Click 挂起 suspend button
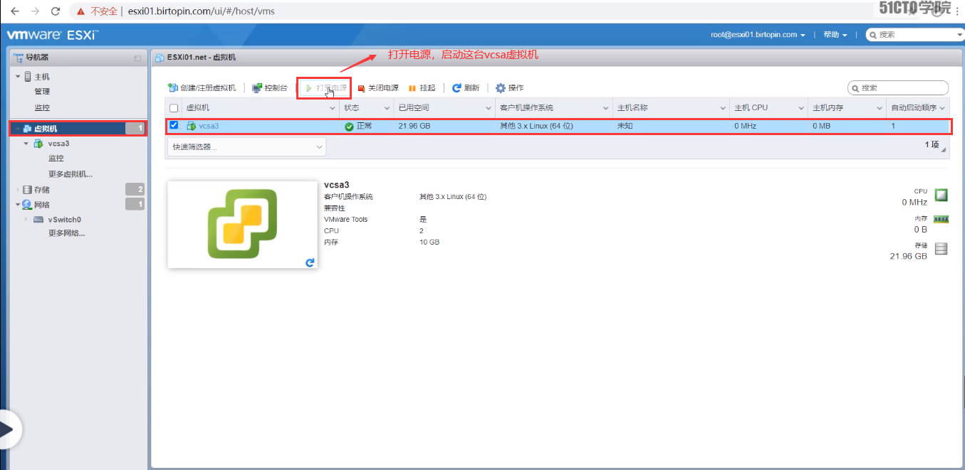The image size is (965, 470). point(422,88)
